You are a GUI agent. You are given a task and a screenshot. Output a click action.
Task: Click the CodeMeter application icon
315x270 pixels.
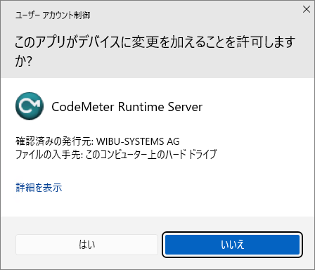pyautogui.click(x=30, y=106)
